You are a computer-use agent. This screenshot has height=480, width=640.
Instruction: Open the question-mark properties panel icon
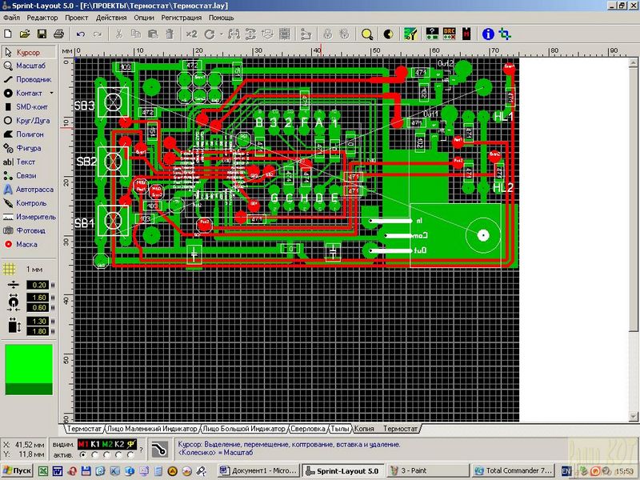click(x=432, y=34)
